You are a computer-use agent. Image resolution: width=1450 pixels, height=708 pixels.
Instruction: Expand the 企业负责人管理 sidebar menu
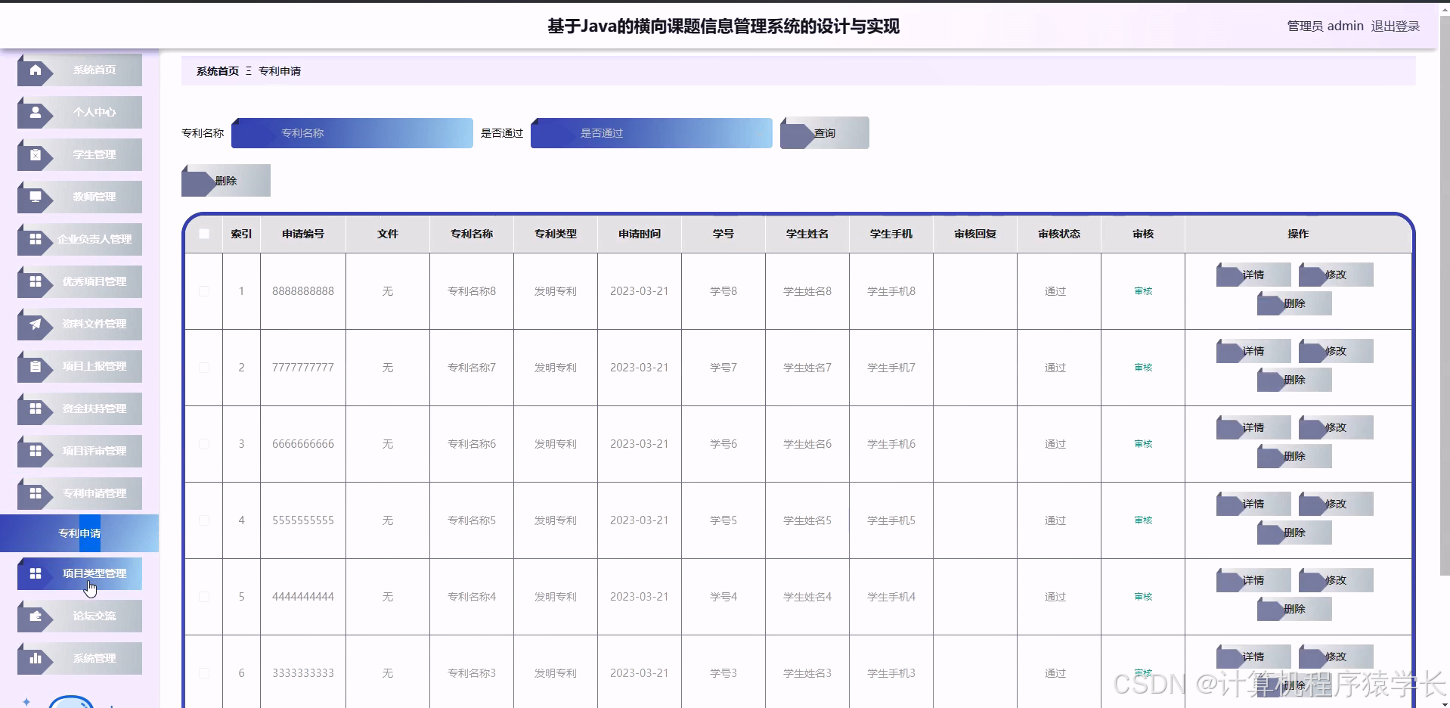79,239
